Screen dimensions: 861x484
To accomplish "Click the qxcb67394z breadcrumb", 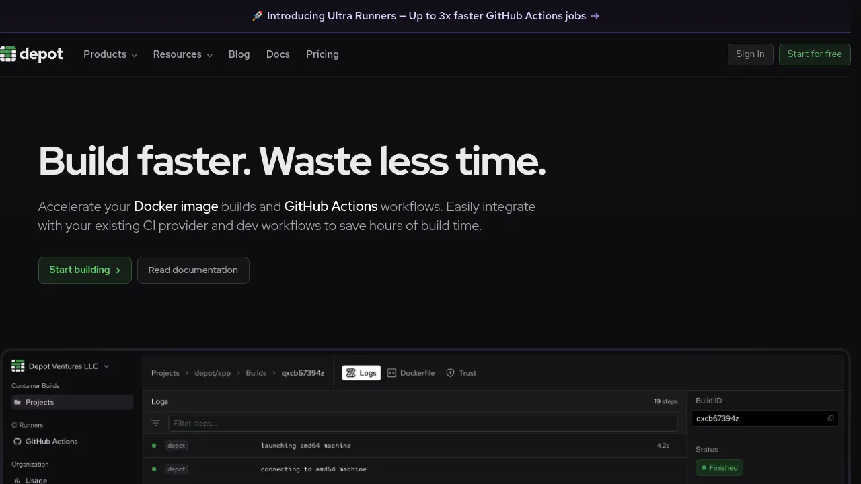I will [x=303, y=373].
